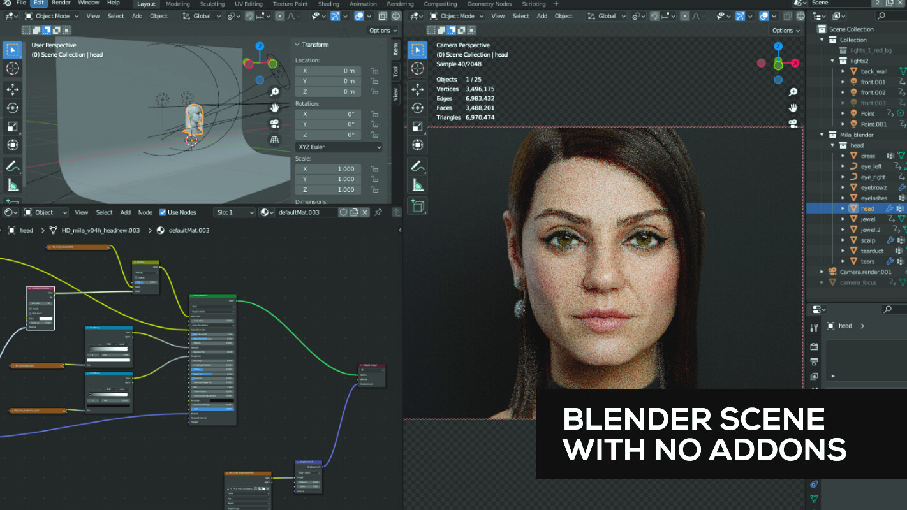
Task: Select the dress object in the outliner
Action: click(868, 156)
